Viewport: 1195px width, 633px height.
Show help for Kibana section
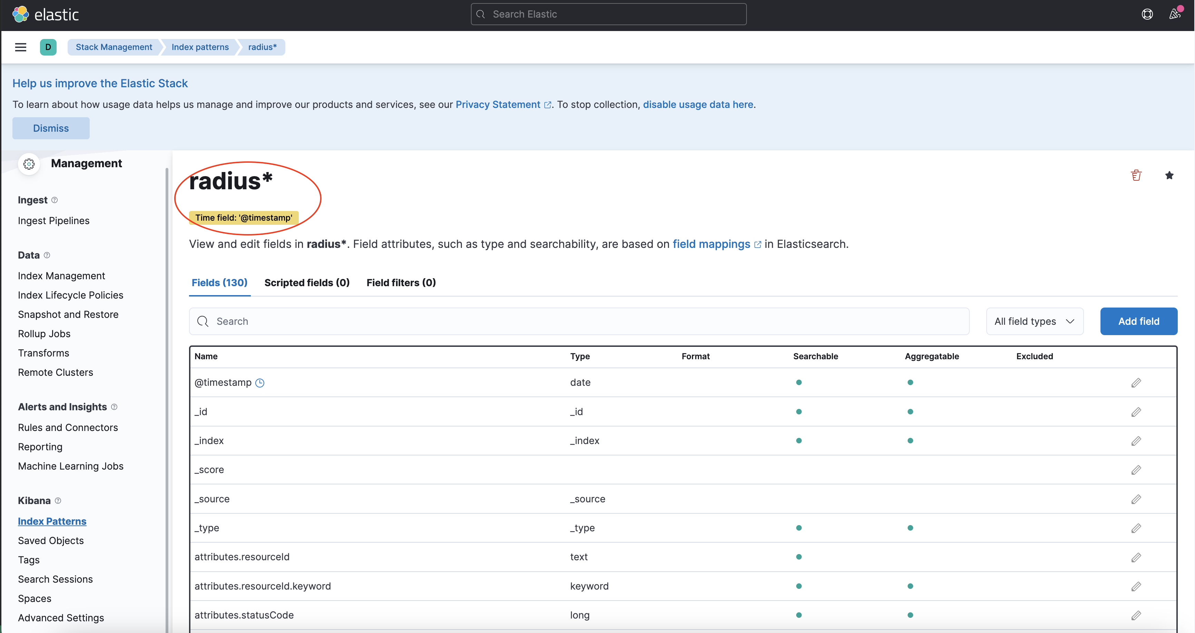(x=58, y=500)
